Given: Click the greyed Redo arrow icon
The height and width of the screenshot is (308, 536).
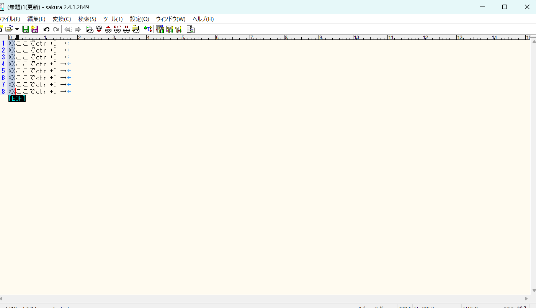Looking at the screenshot, I should tap(56, 29).
